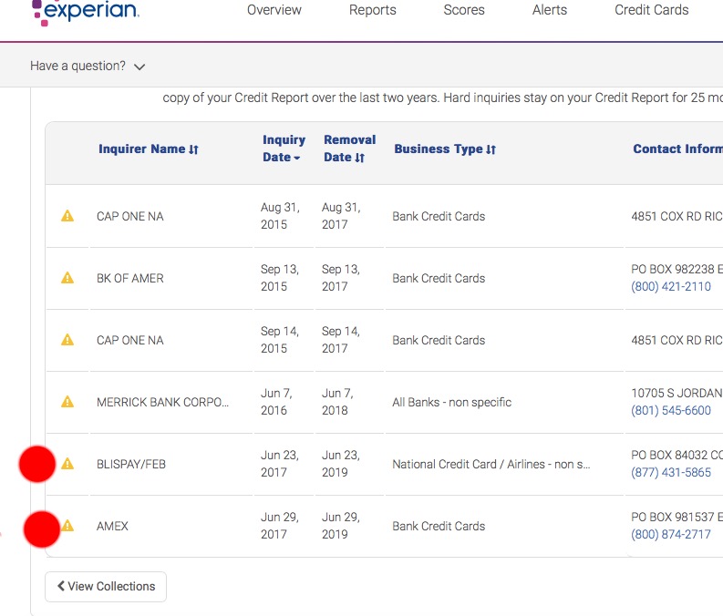Click warning icon beside AMEX
Viewport: 723px width, 616px height.
(67, 526)
